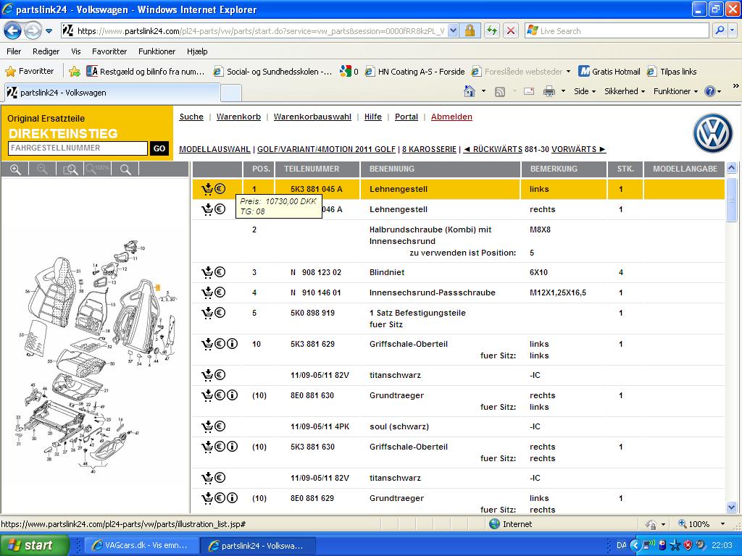Open info icon for Griffschale-Oberteil 5K3 881 629

click(232, 344)
